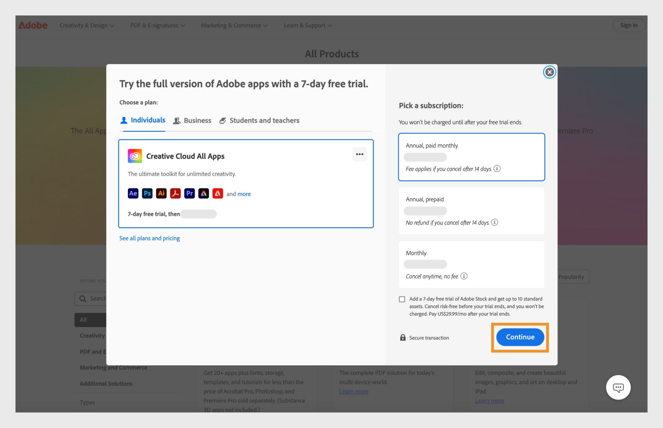The height and width of the screenshot is (428, 663).
Task: Click the Photoshop app icon
Action: click(147, 193)
